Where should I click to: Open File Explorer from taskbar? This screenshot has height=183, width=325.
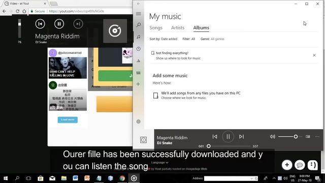[x=64, y=178]
